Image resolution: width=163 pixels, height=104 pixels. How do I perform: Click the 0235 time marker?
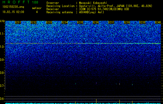[x=80, y=22]
